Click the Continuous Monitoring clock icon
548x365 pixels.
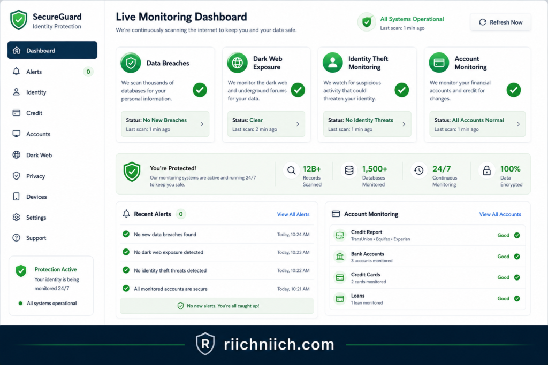tap(418, 170)
